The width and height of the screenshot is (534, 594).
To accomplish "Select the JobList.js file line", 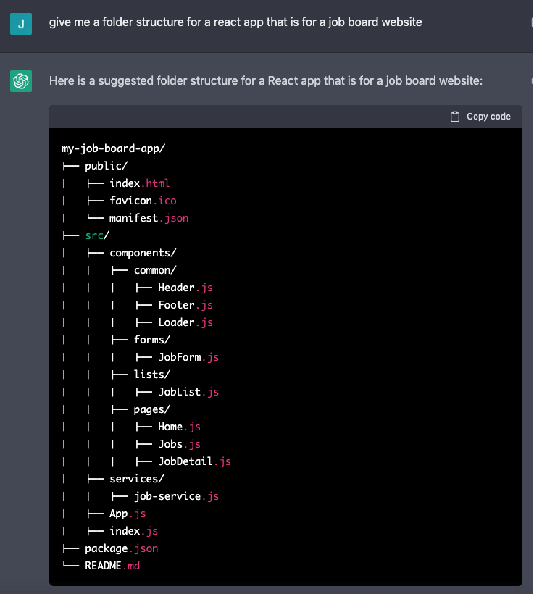I will point(188,392).
